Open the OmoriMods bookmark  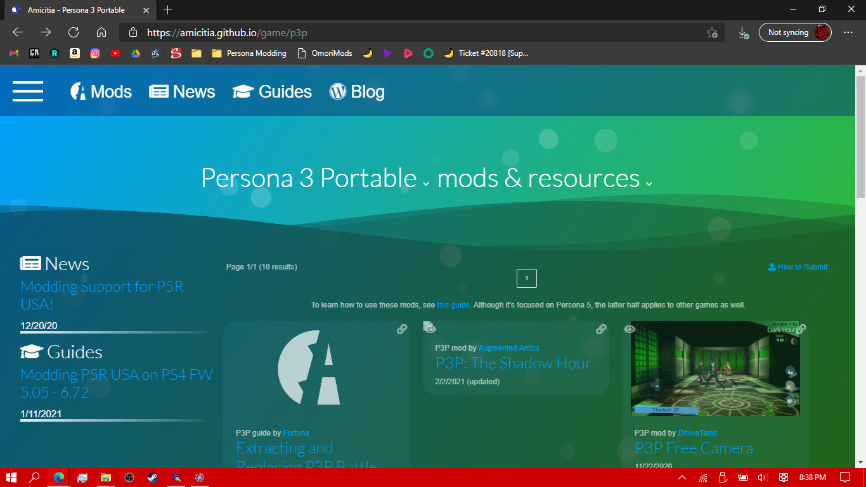(325, 53)
